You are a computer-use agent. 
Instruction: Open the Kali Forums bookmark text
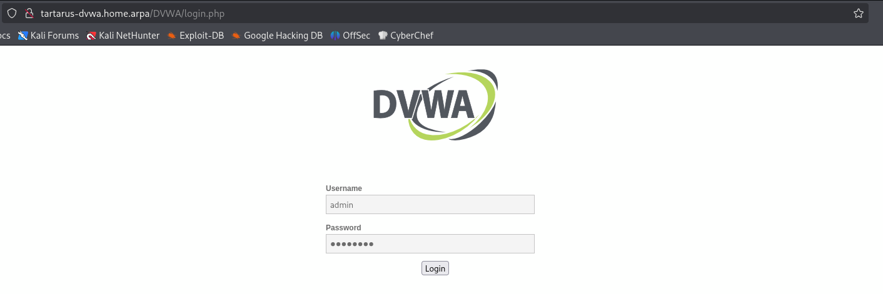click(x=54, y=36)
